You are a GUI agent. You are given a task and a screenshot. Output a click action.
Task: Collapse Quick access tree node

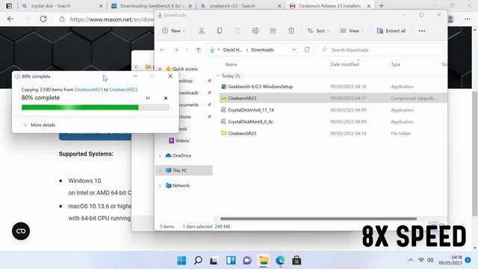point(160,69)
